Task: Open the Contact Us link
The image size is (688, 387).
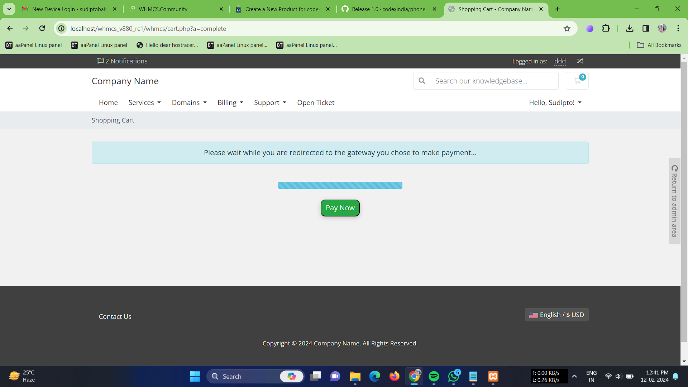Action: point(115,316)
